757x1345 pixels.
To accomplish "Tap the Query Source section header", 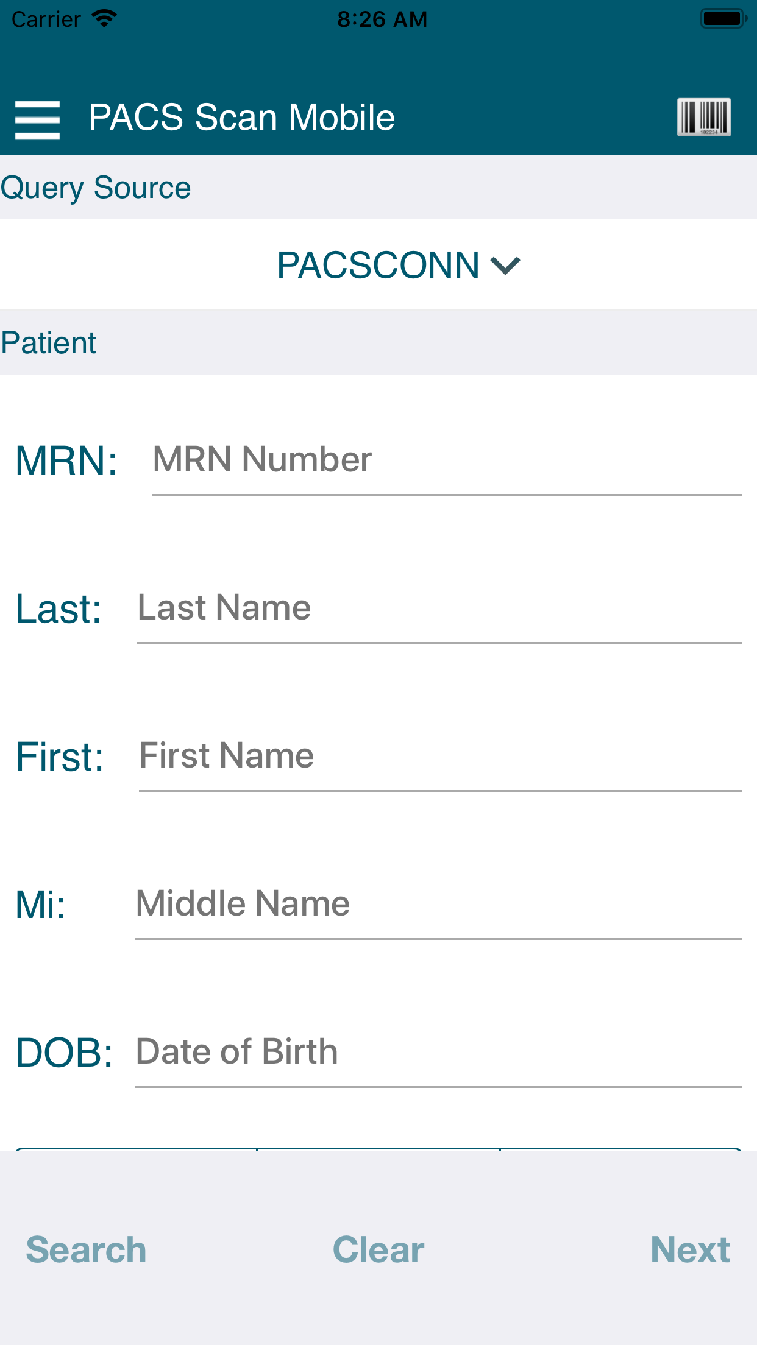I will [x=96, y=188].
